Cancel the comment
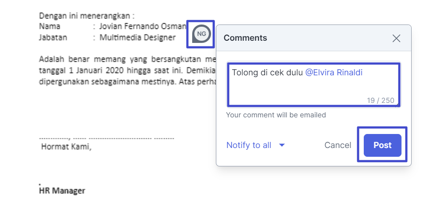 [337, 145]
